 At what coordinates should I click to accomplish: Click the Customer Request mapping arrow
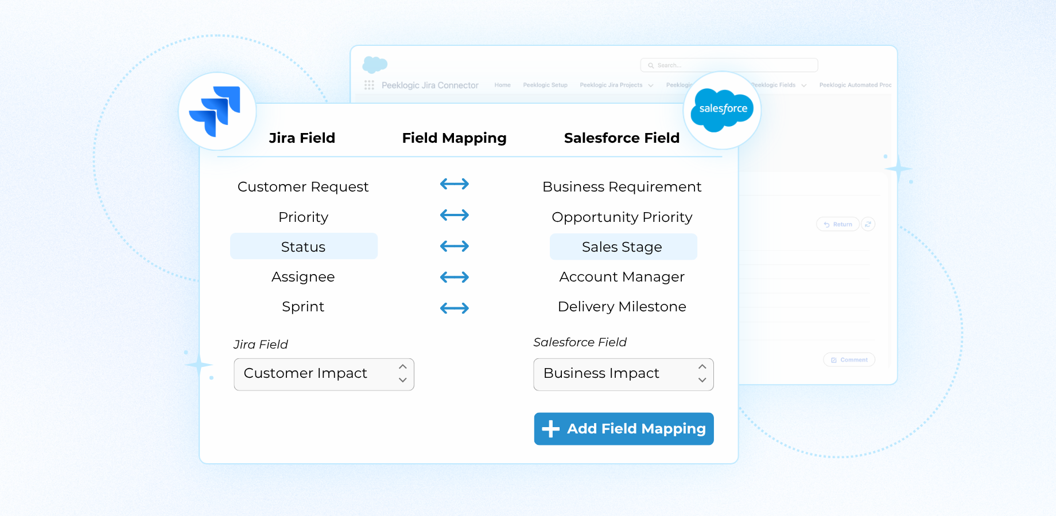455,184
